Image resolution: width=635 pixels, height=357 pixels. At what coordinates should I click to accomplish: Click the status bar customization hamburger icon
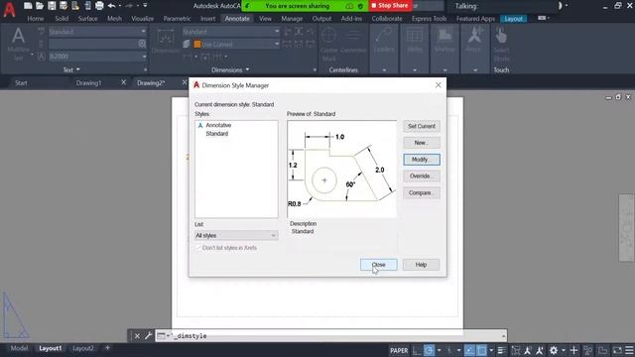click(629, 350)
